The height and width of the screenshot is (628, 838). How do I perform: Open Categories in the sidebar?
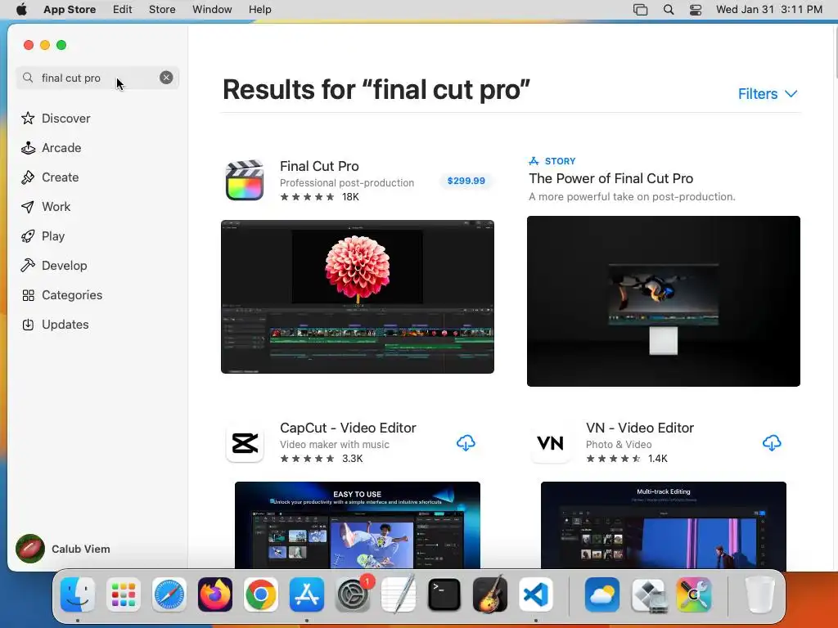[61, 294]
